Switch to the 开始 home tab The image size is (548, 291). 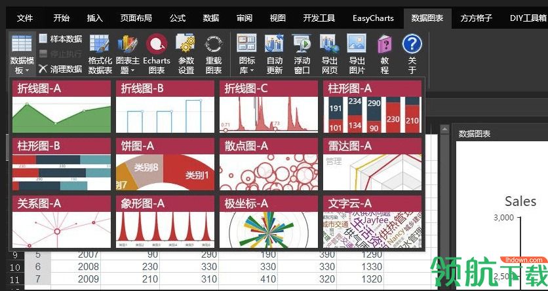[x=61, y=18]
